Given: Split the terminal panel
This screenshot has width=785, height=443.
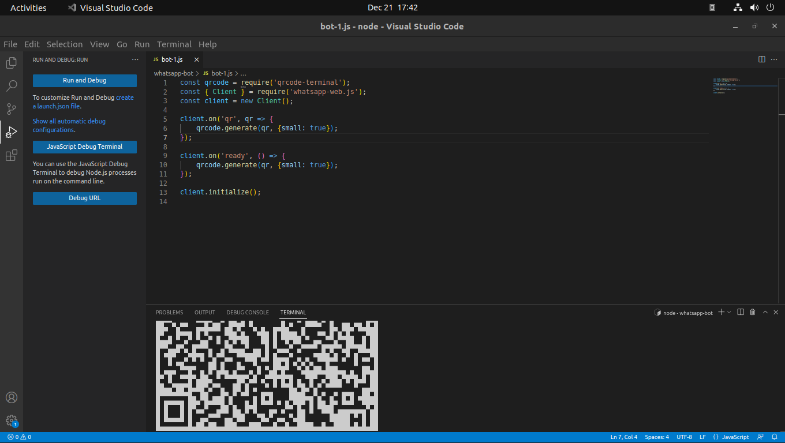Looking at the screenshot, I should click(x=741, y=312).
